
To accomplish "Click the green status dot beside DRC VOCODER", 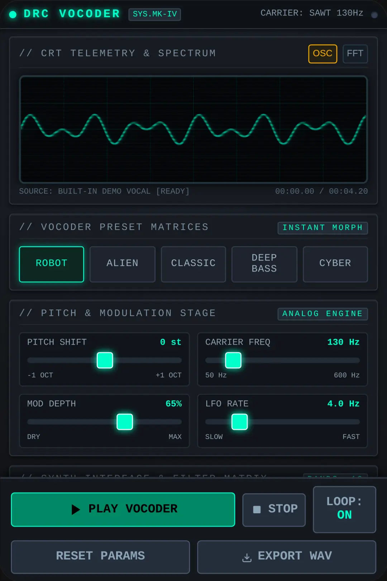I will [13, 14].
